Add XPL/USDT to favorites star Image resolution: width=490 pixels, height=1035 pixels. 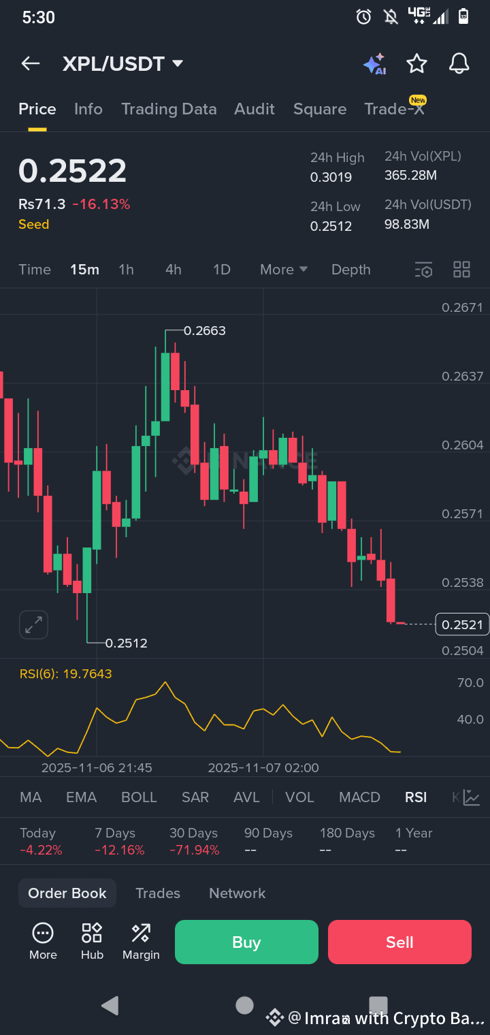pos(416,64)
